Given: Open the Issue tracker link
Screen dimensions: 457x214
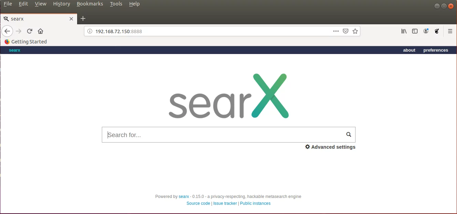Looking at the screenshot, I should pyautogui.click(x=225, y=203).
